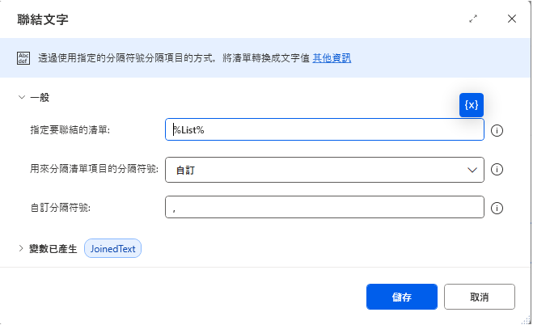The height and width of the screenshot is (325, 533).
Task: Open the {x} variable picker button
Action: click(472, 105)
